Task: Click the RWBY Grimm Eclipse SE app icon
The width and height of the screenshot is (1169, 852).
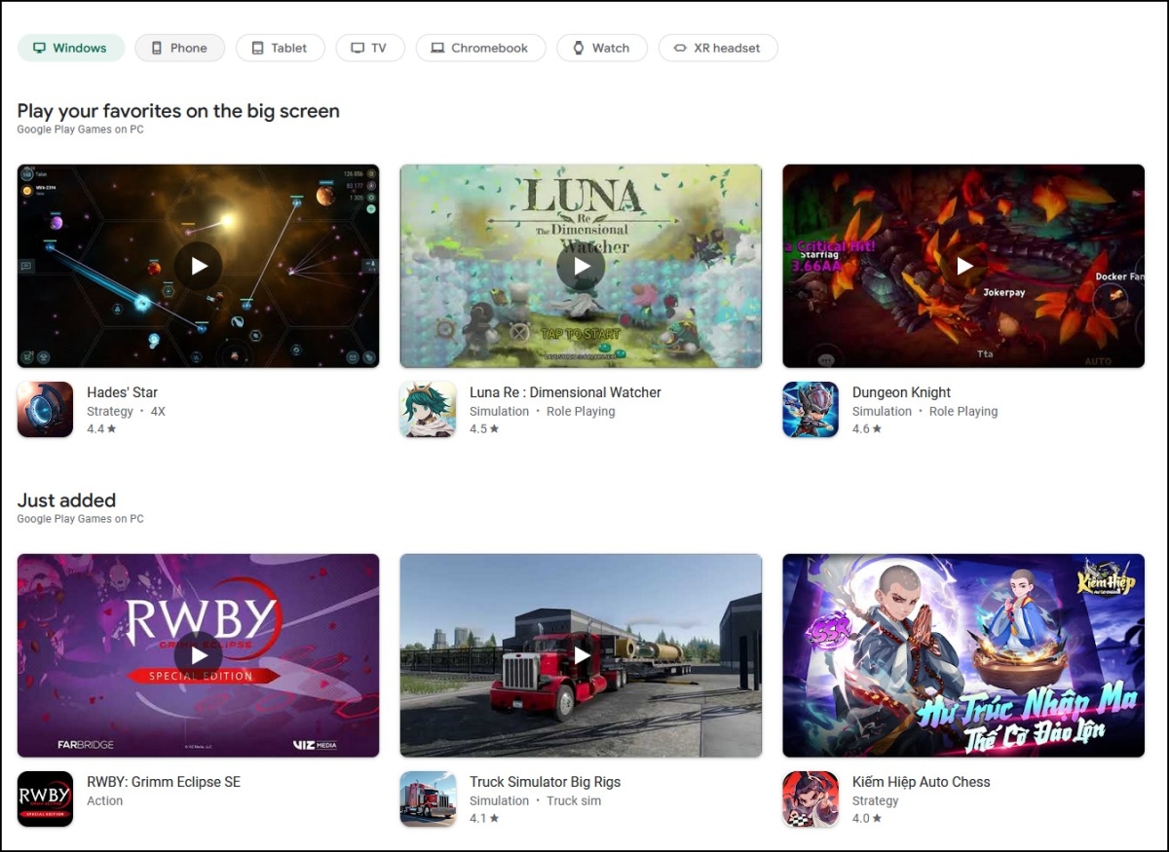Action: click(45, 798)
